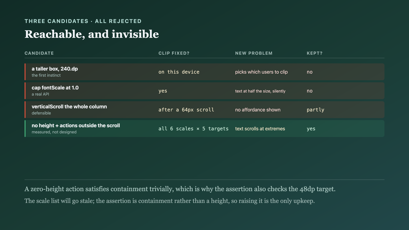The height and width of the screenshot is (230, 409).
Task: Click 'measured, not designed' subtitle
Action: pyautogui.click(x=54, y=132)
